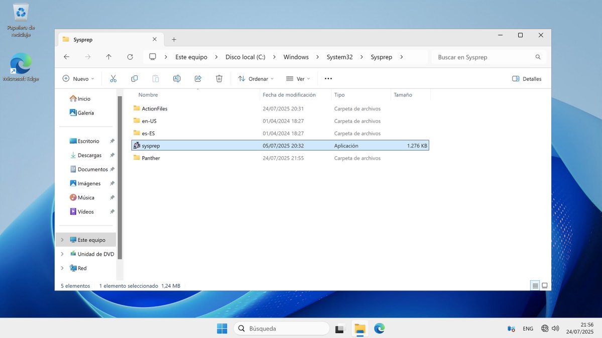Open Edge from the taskbar
This screenshot has height=338, width=602.
[379, 328]
